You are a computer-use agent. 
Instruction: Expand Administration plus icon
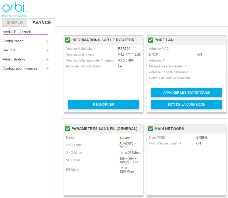pyautogui.click(x=47, y=59)
